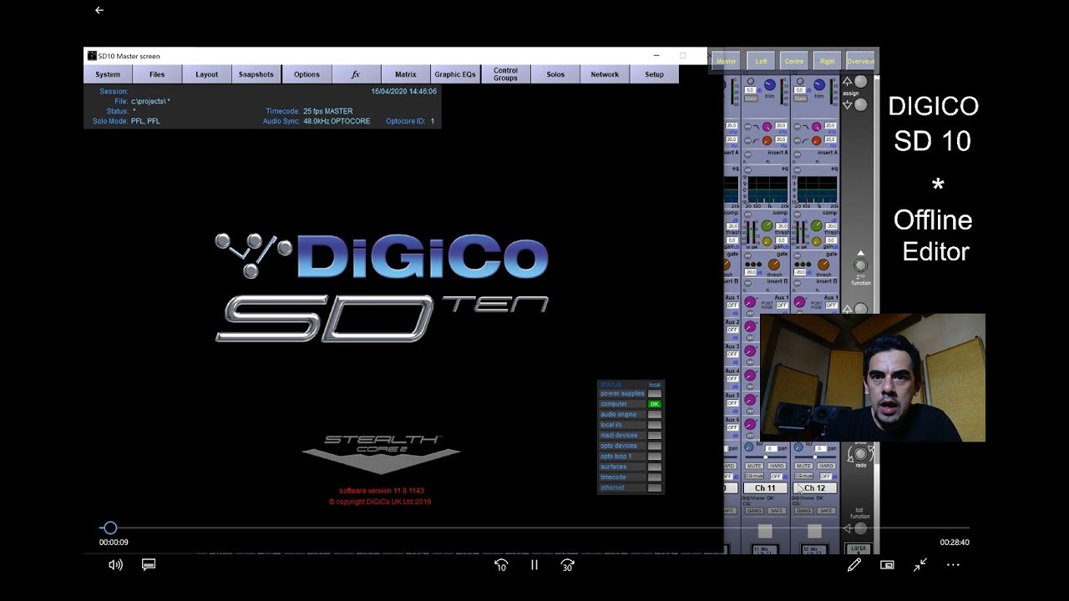
Task: Skip back 10 seconds
Action: tap(501, 565)
